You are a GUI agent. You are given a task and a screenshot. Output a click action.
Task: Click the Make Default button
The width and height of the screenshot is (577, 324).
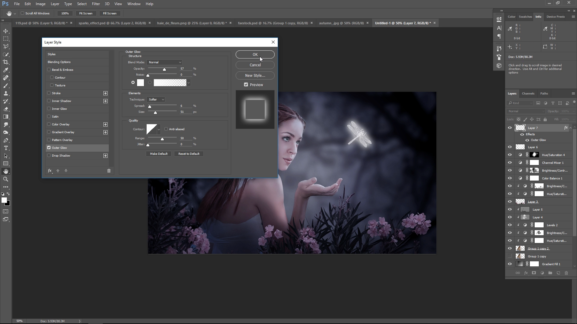click(x=159, y=154)
